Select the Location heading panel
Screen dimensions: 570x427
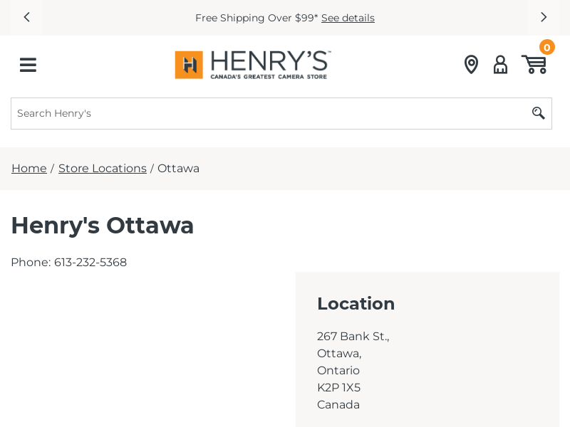point(356,304)
